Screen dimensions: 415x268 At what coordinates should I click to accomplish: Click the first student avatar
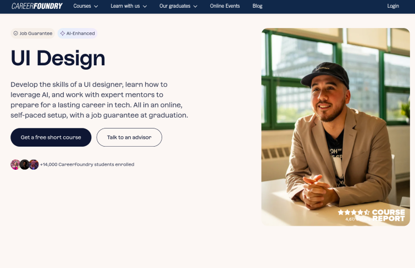point(15,165)
